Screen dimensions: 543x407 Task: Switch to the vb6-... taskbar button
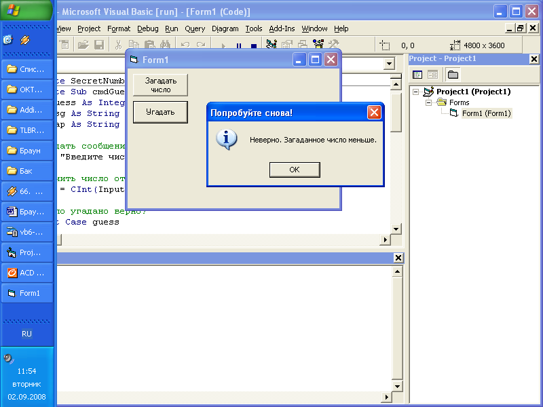pyautogui.click(x=27, y=232)
